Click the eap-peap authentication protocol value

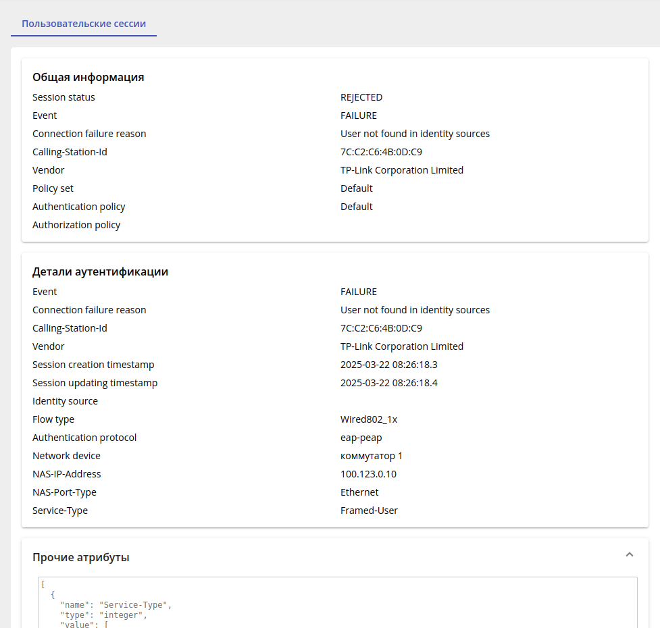361,438
